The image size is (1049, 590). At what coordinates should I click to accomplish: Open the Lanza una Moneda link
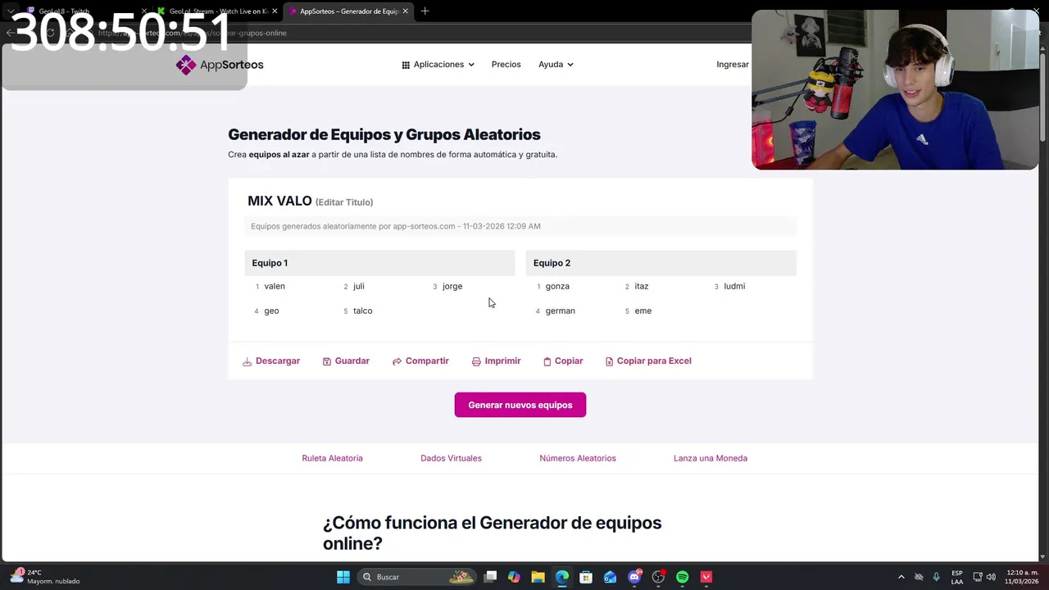711,458
